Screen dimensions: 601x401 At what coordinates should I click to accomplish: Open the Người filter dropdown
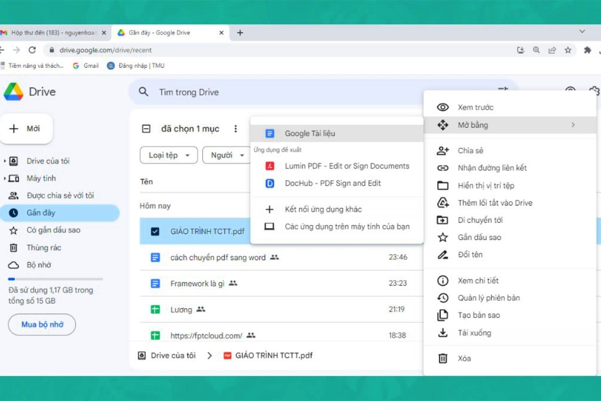click(226, 155)
